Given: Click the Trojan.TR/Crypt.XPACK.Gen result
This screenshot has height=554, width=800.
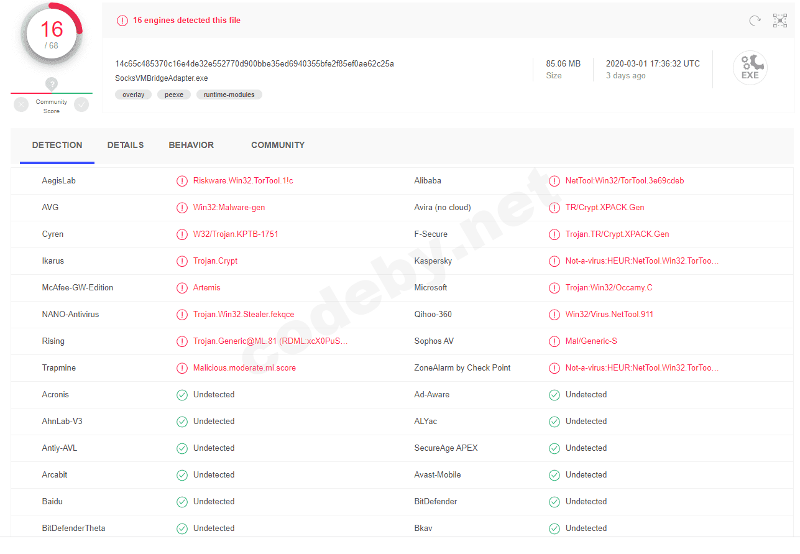Looking at the screenshot, I should point(617,234).
